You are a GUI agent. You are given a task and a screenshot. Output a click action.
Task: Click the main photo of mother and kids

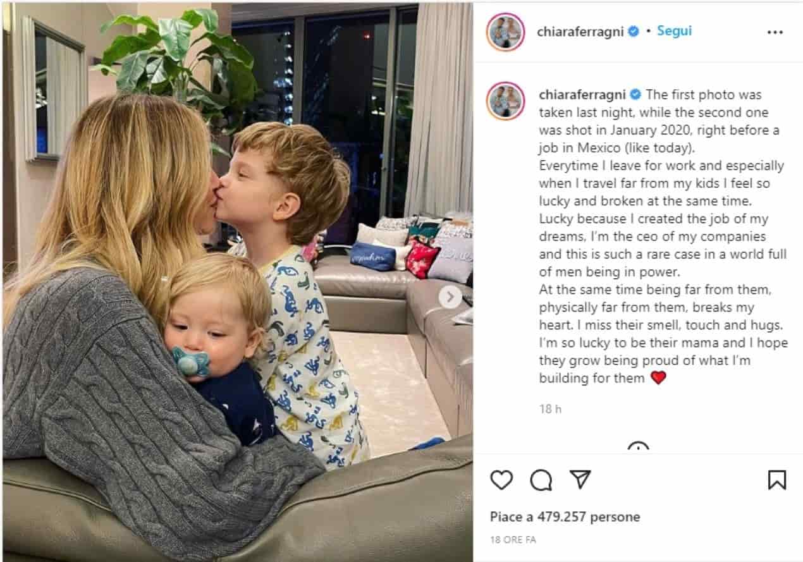[237, 281]
